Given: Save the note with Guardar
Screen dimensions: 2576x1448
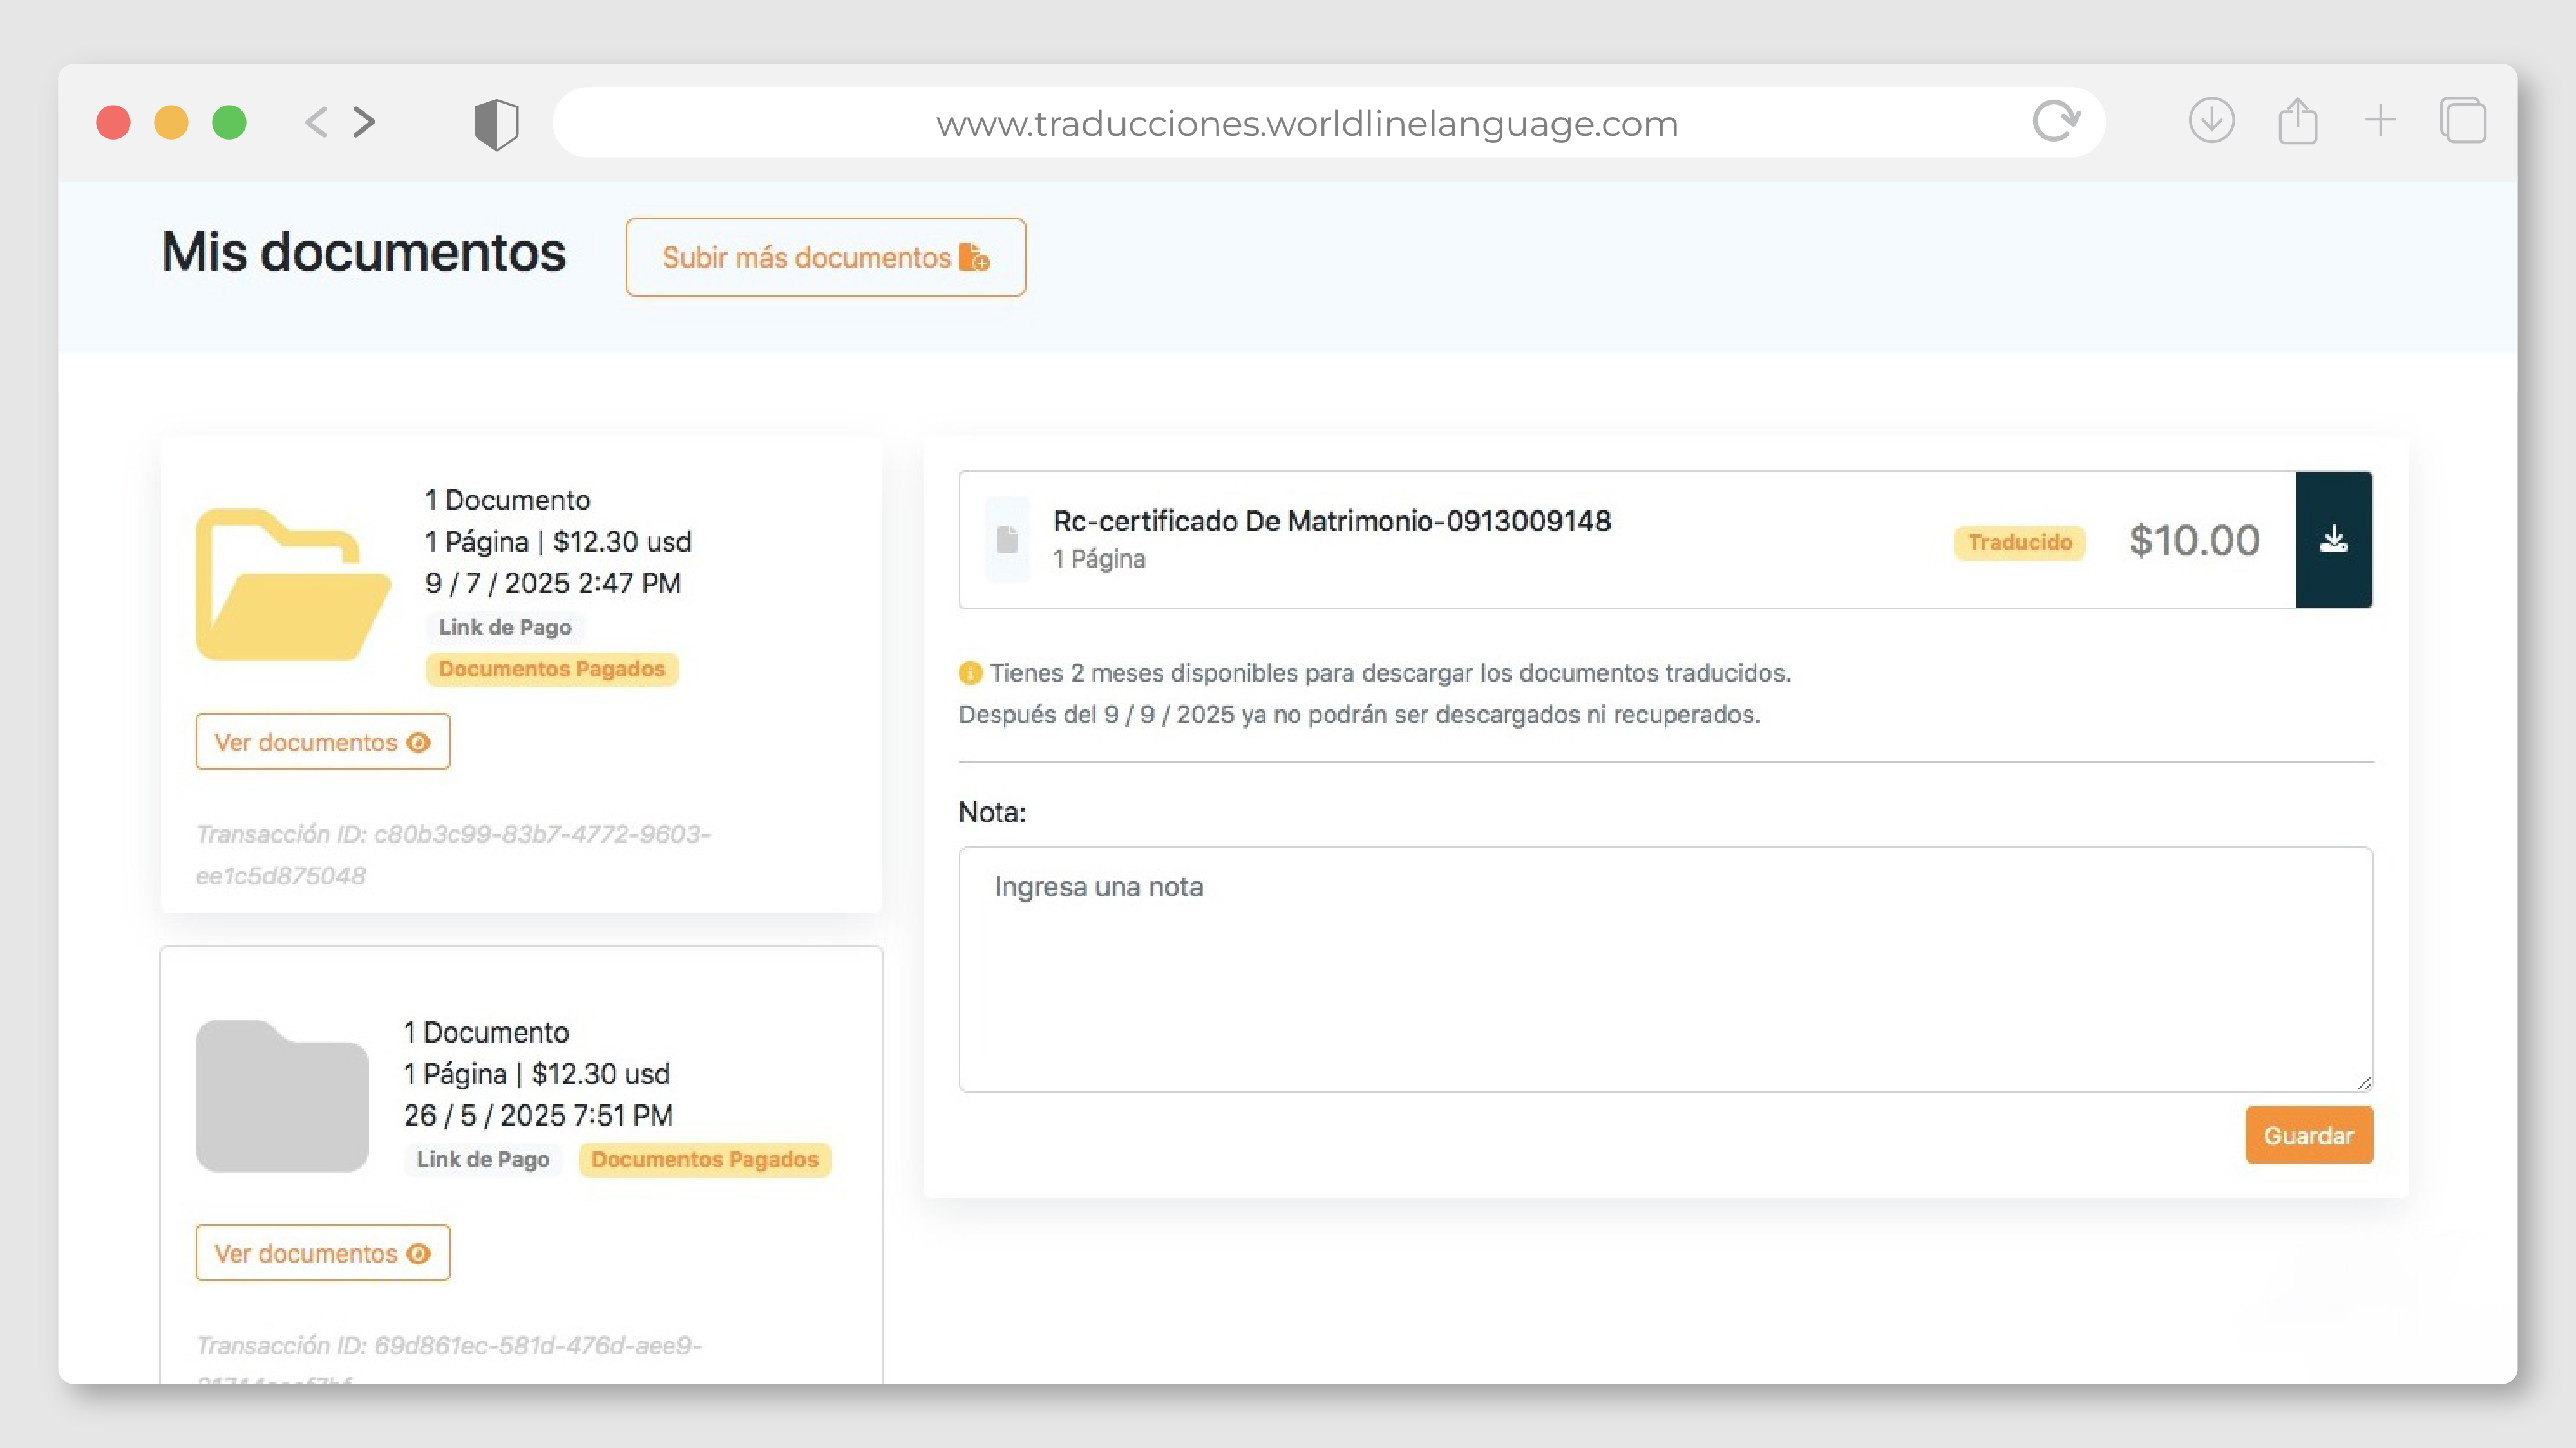Looking at the screenshot, I should click(x=2308, y=1135).
